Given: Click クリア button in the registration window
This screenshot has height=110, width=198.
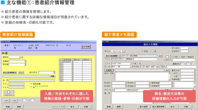Looking at the screenshot, I should click(21, 72).
